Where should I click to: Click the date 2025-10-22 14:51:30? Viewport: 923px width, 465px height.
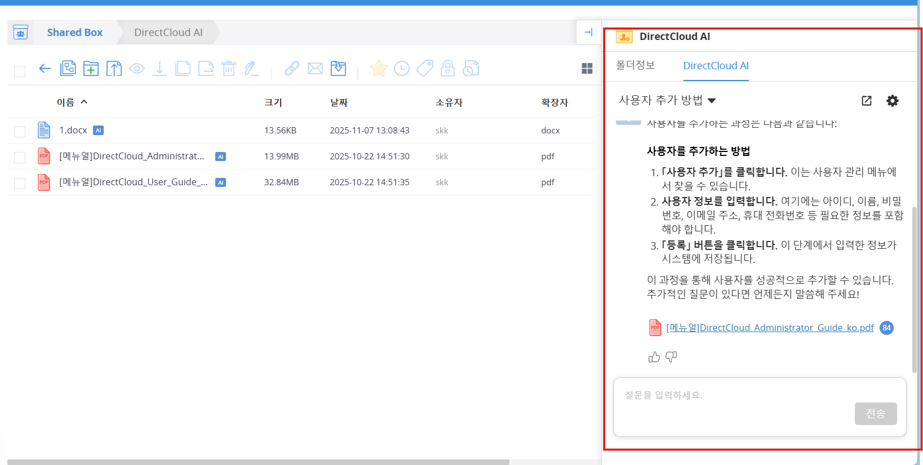[370, 157]
